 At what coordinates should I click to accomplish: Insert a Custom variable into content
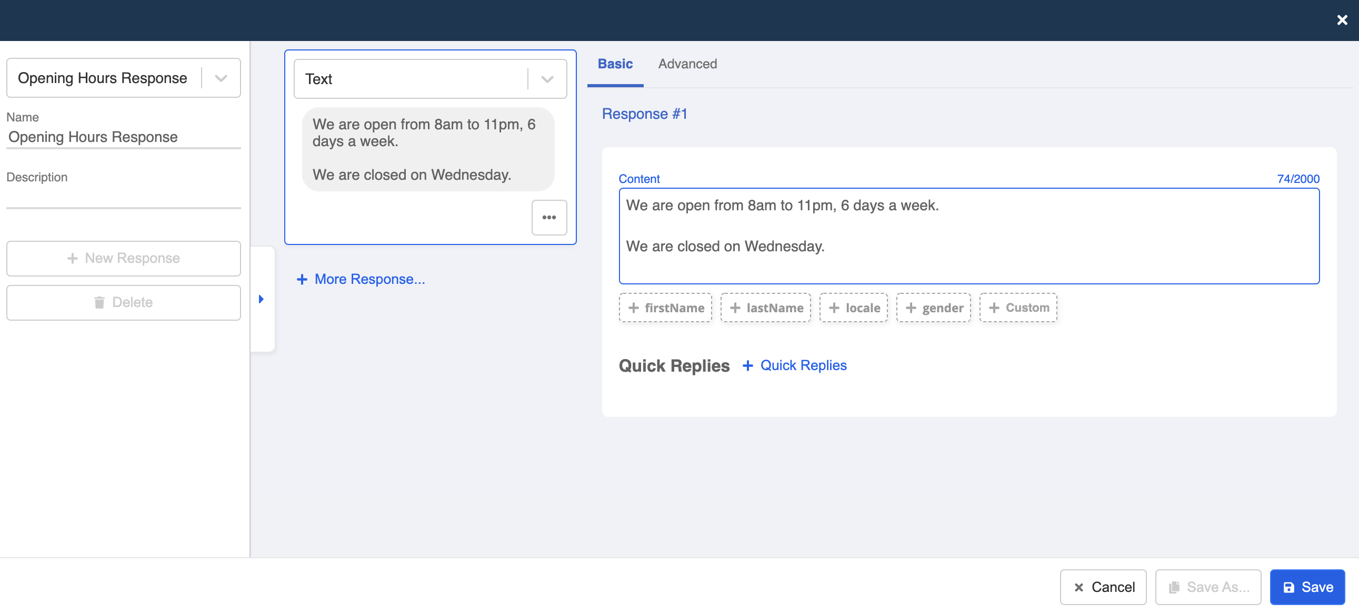click(1017, 308)
